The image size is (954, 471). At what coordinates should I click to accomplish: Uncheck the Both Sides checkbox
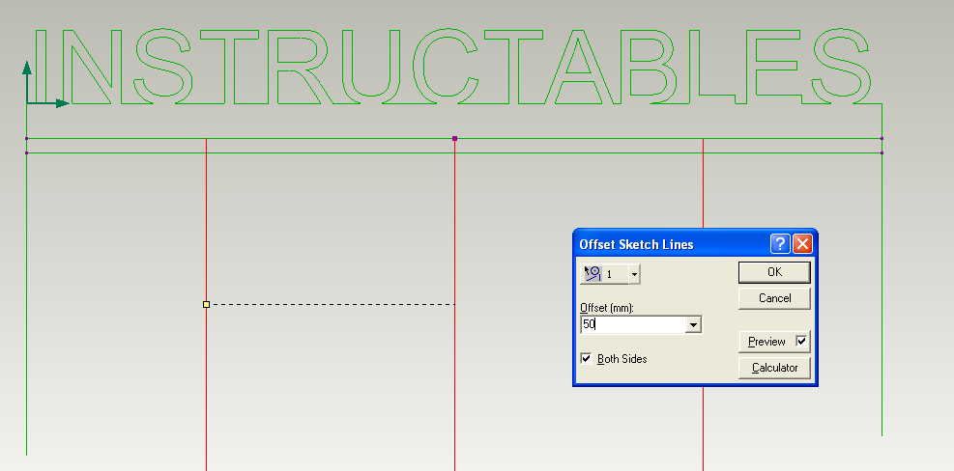click(x=586, y=359)
